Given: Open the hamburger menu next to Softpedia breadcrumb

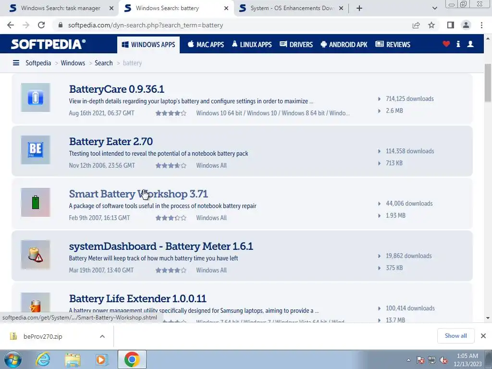Looking at the screenshot, I should (16, 63).
